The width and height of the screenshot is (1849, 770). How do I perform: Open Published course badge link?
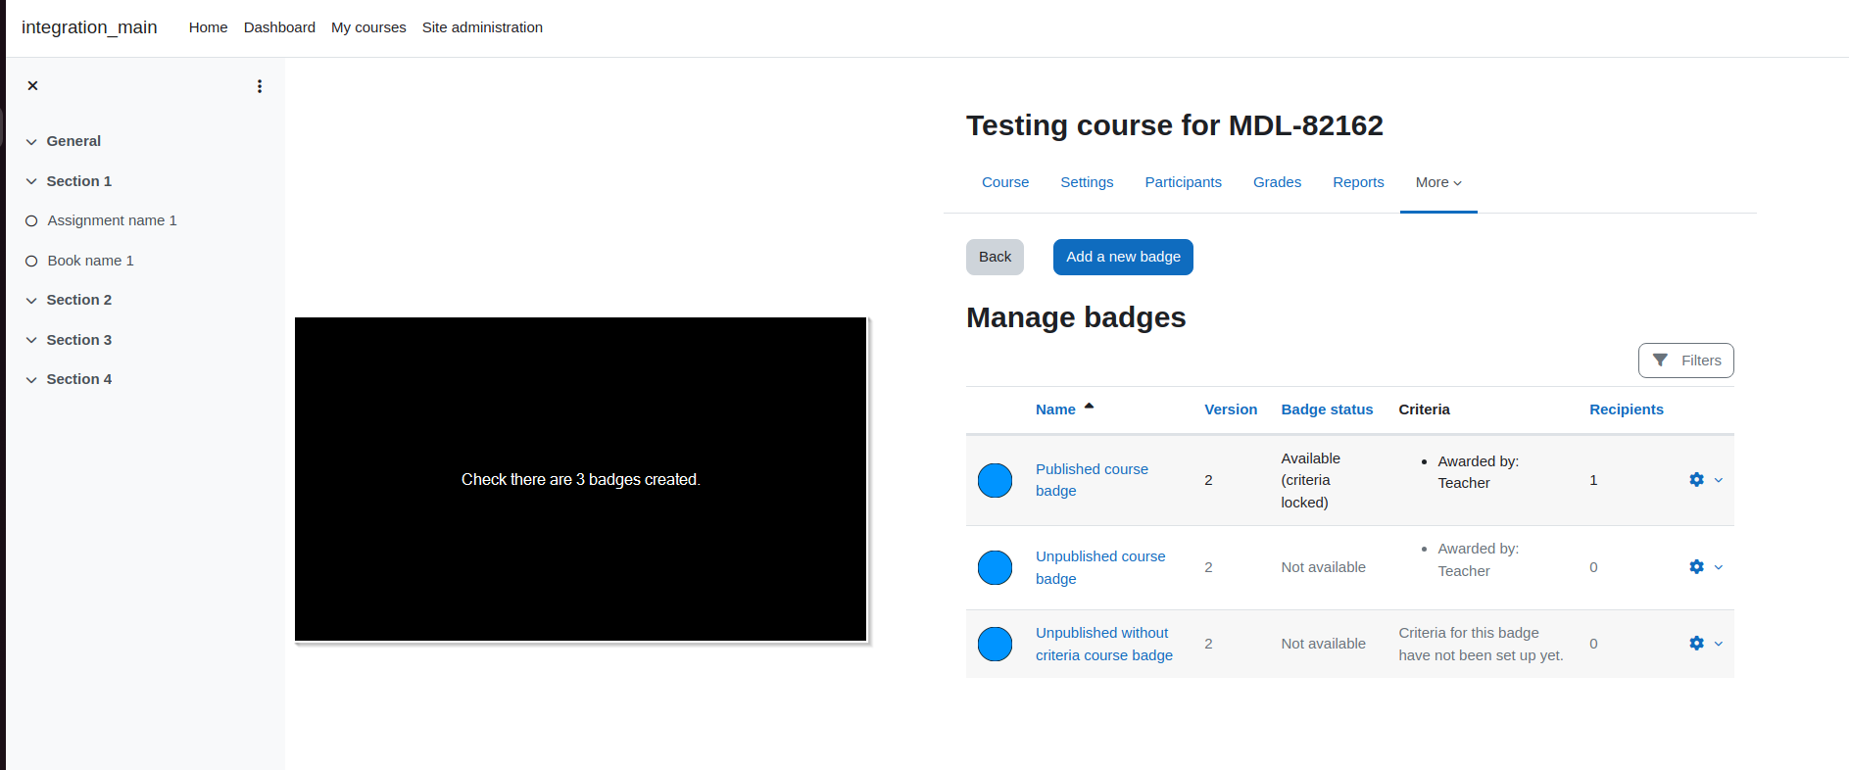pos(1092,480)
